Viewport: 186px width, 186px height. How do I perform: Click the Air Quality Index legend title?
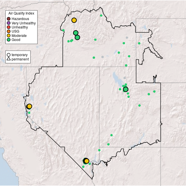pos(22,13)
